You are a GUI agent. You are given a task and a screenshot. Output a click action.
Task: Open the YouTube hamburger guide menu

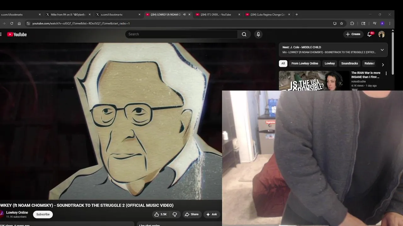coord(1,35)
